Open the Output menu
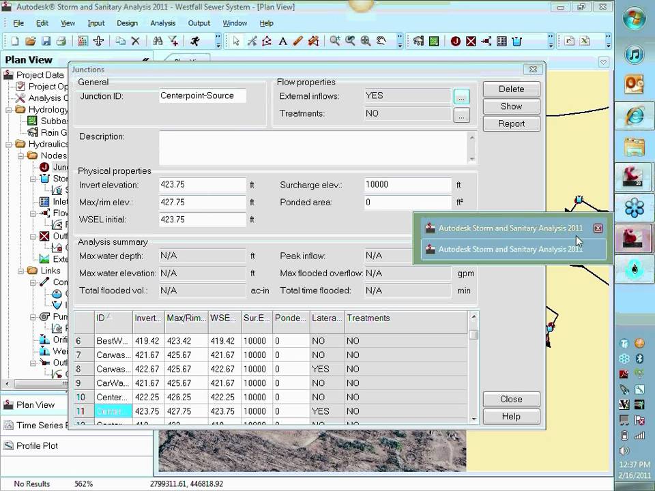The image size is (655, 491). tap(199, 23)
